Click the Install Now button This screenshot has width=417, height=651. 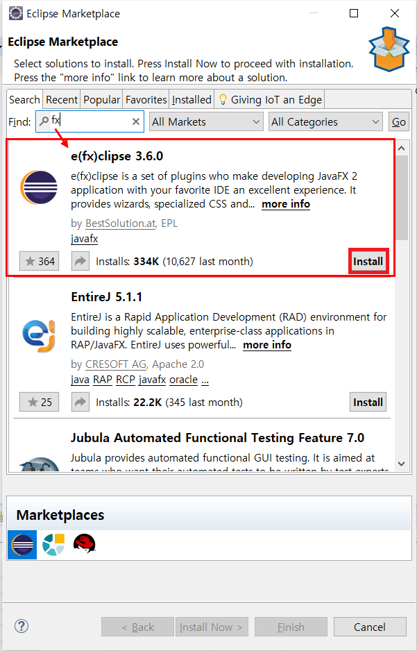coord(212,627)
